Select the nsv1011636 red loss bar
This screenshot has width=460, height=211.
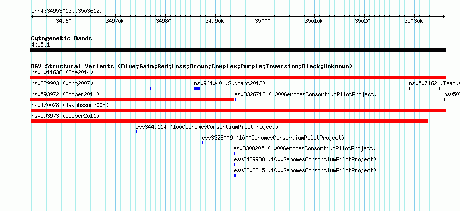click(x=238, y=78)
